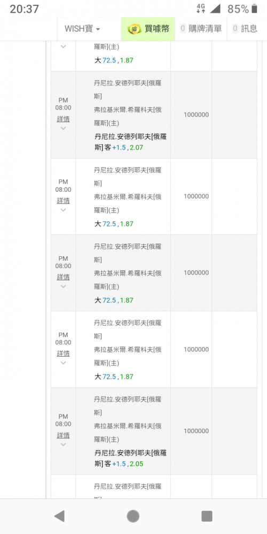Open 詳情 link in +1.5, 2.05 row
The width and height of the screenshot is (267, 534).
[x=63, y=435]
